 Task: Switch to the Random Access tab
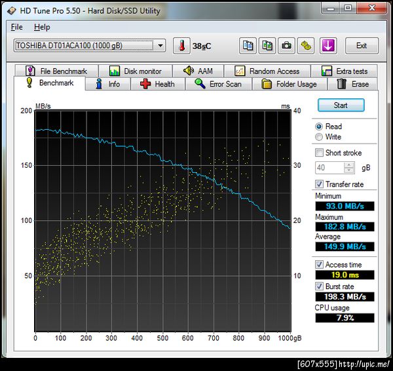point(267,71)
